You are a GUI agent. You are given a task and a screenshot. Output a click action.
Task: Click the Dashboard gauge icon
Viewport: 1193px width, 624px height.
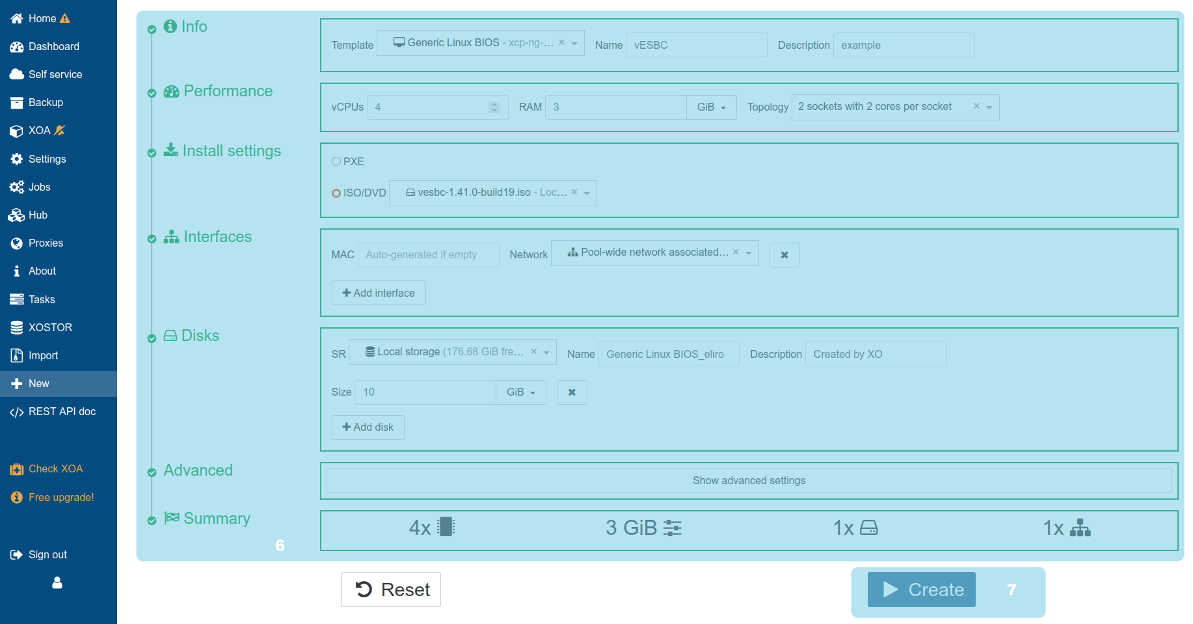[17, 47]
